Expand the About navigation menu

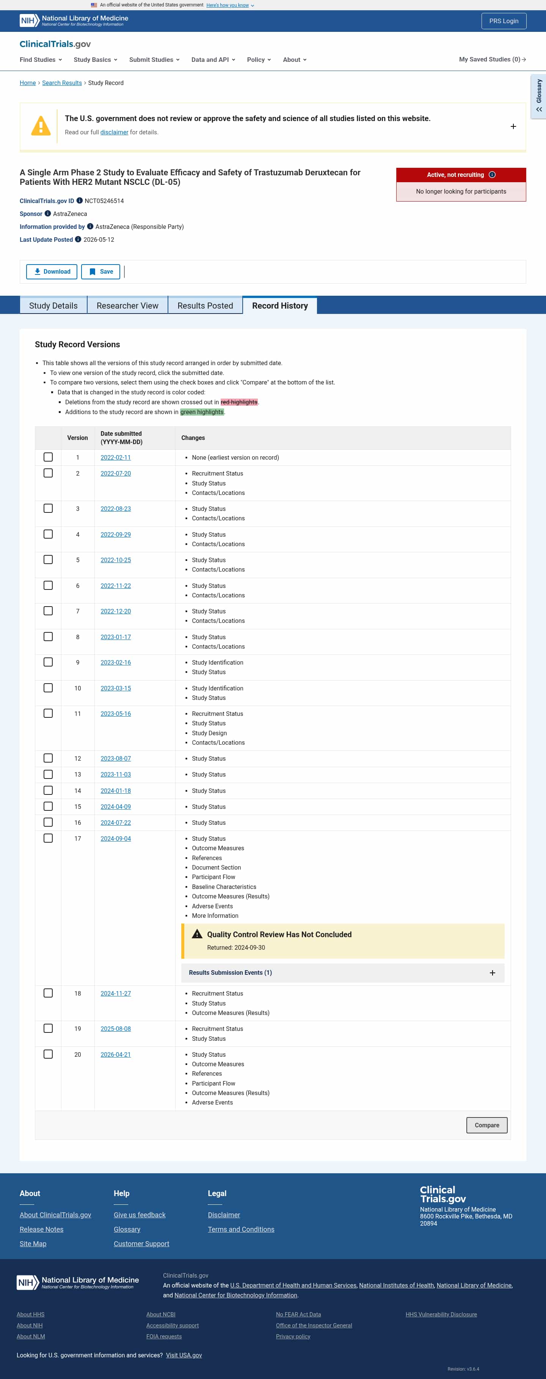295,60
